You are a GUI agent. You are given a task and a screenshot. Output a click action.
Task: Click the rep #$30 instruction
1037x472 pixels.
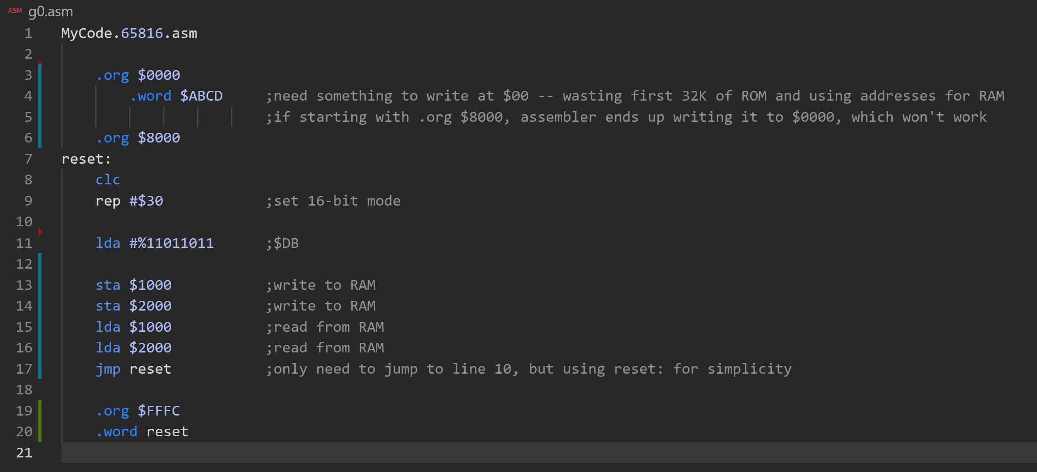[x=129, y=201]
